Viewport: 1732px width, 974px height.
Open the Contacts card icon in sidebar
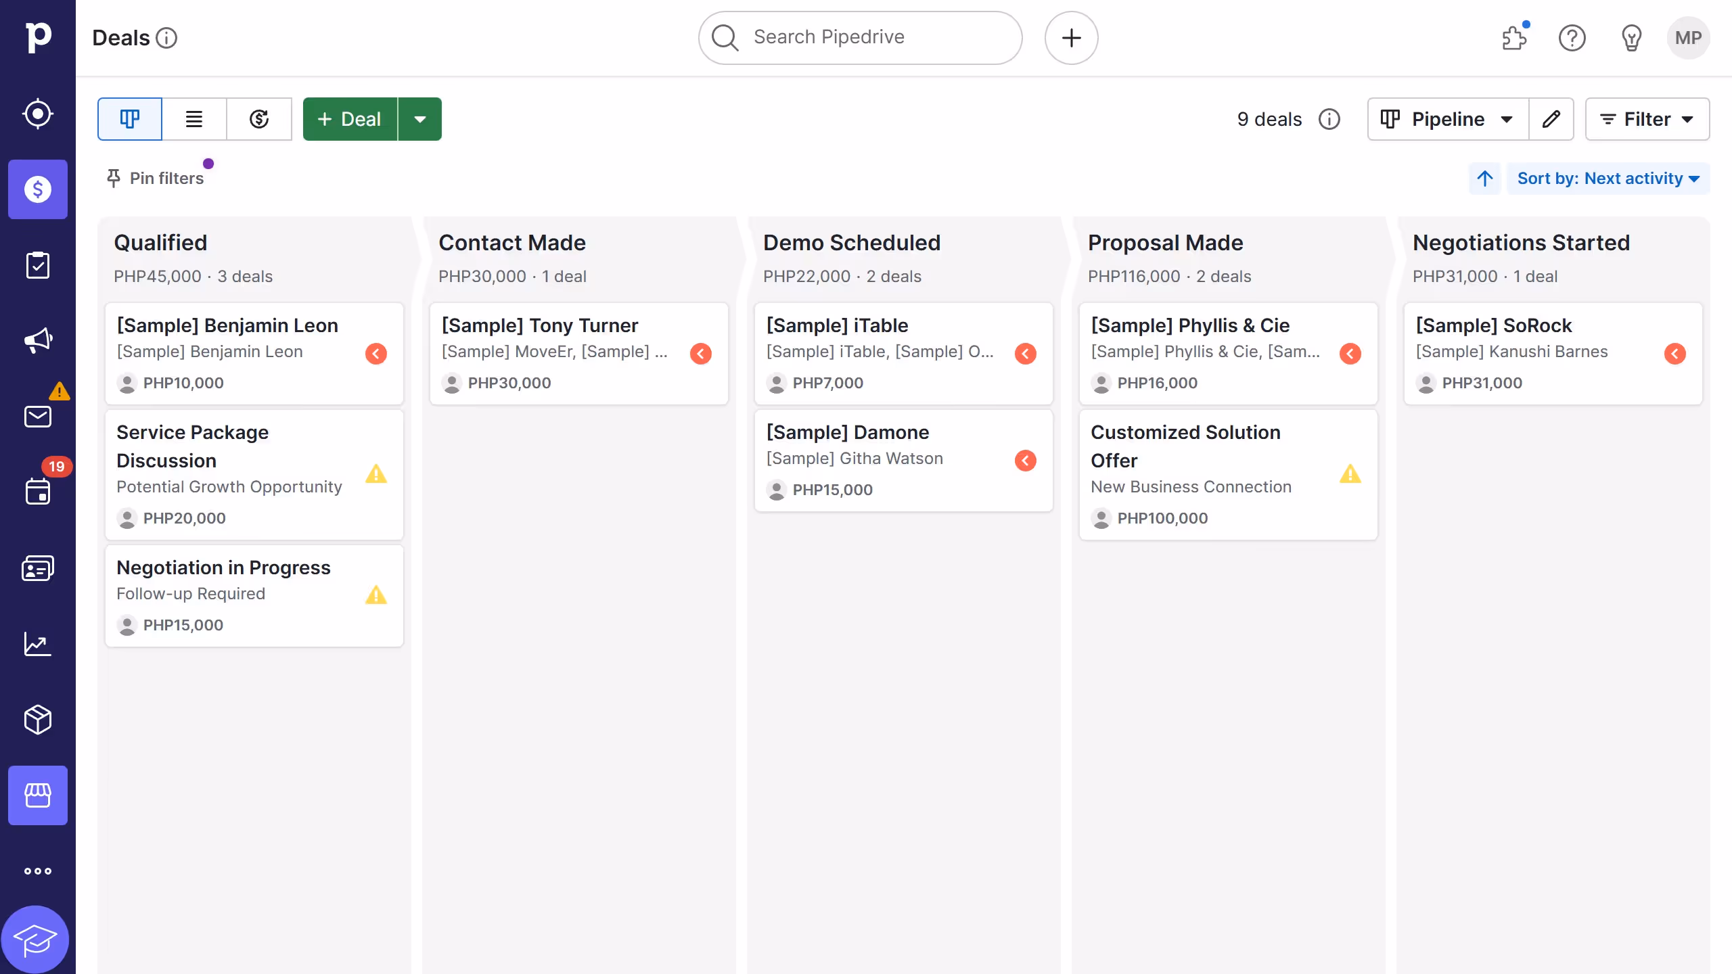(x=37, y=567)
